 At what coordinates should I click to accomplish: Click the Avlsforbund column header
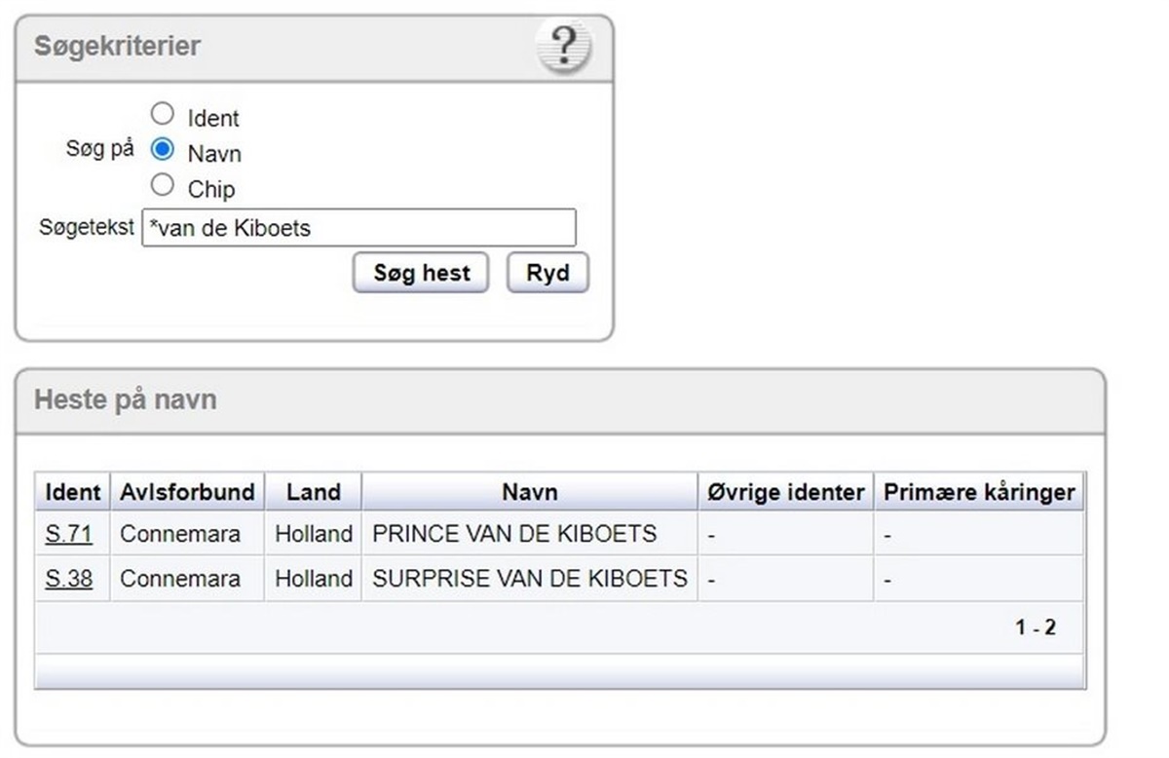point(187,492)
